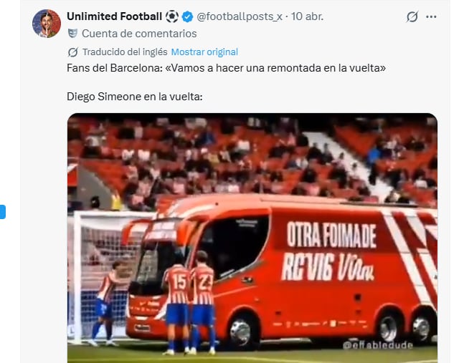Open the Grok explain-post icon
The image size is (464, 363).
click(x=412, y=16)
